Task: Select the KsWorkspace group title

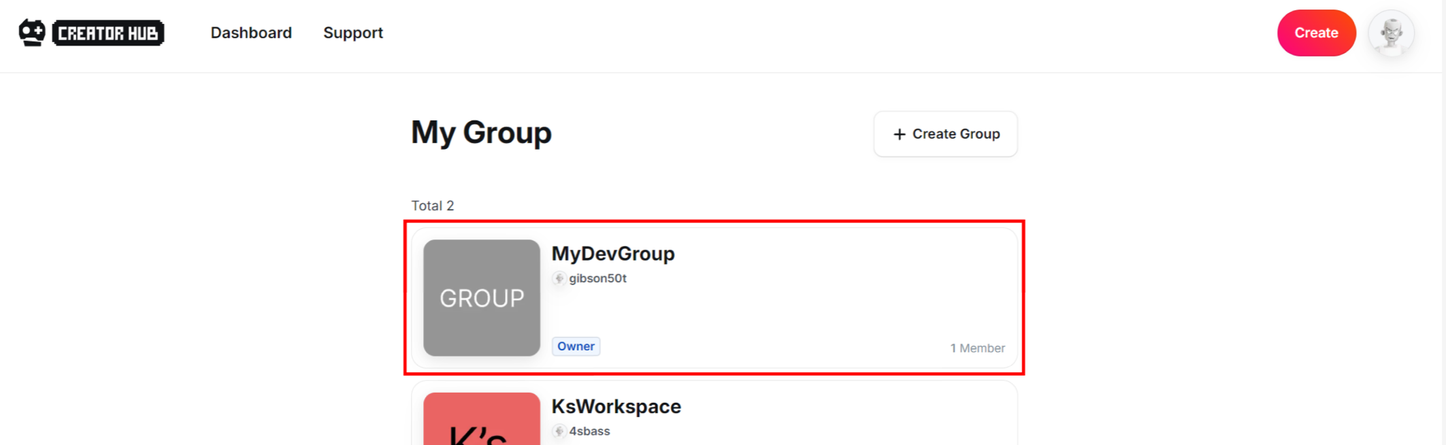Action: click(x=616, y=407)
